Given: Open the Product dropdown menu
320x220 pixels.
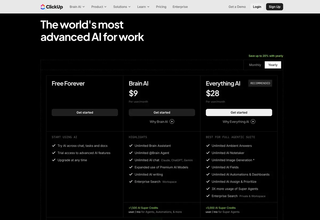Looking at the screenshot, I should (x=99, y=7).
